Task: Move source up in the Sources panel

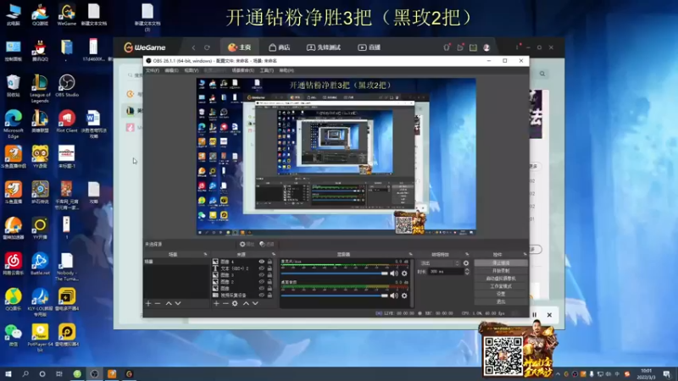Action: tap(246, 304)
